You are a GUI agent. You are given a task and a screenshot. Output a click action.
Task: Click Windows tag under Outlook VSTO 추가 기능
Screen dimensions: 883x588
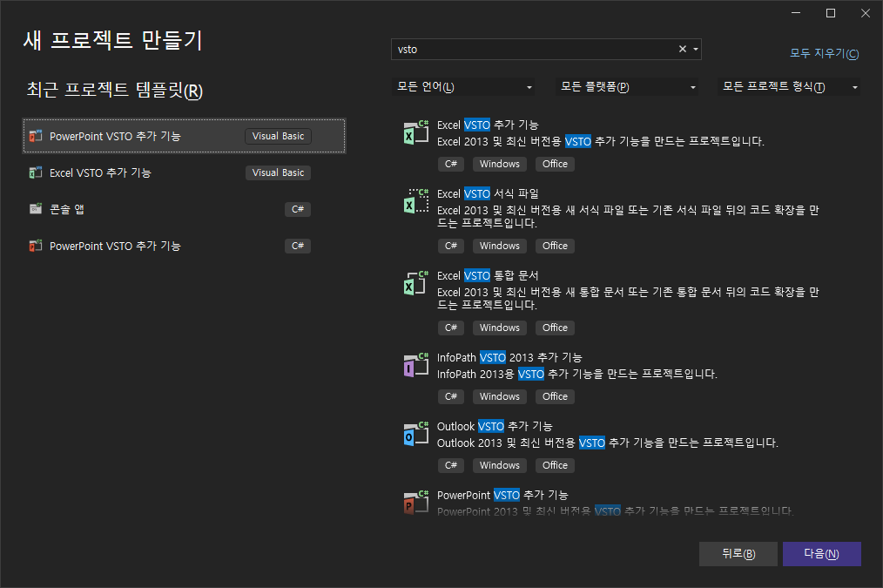500,465
